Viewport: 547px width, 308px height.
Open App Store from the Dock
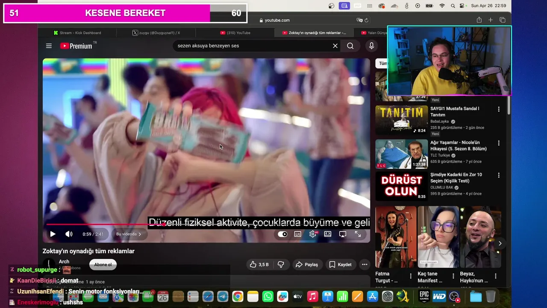pos(372,296)
